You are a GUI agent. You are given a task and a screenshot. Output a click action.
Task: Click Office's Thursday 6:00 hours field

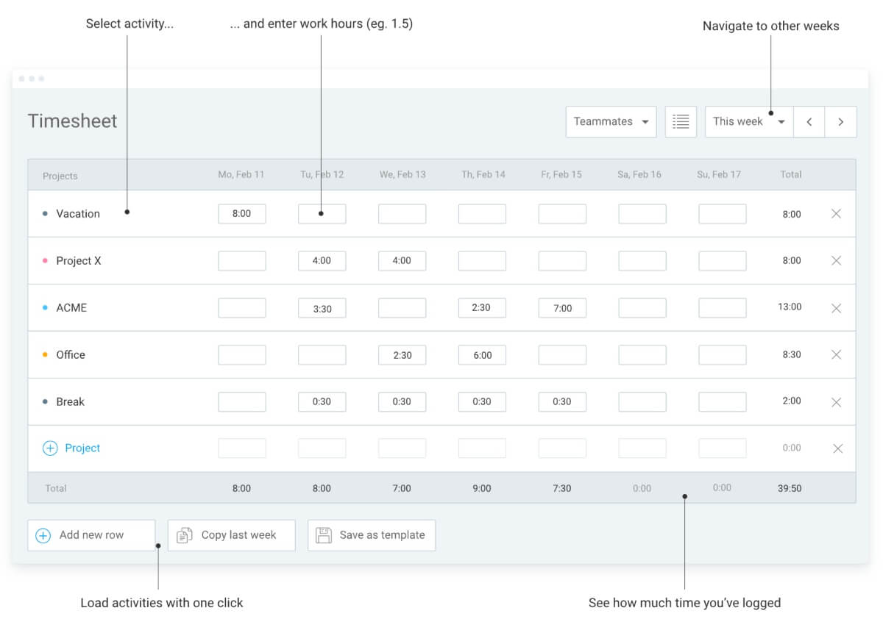[482, 355]
